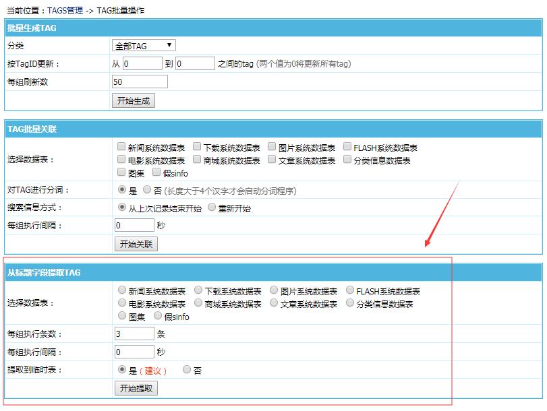Check 假sinfo in TAG批量关联 section

click(156, 172)
